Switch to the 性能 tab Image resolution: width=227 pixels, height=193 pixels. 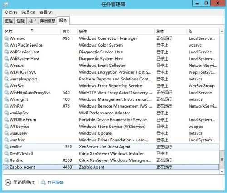(20, 21)
